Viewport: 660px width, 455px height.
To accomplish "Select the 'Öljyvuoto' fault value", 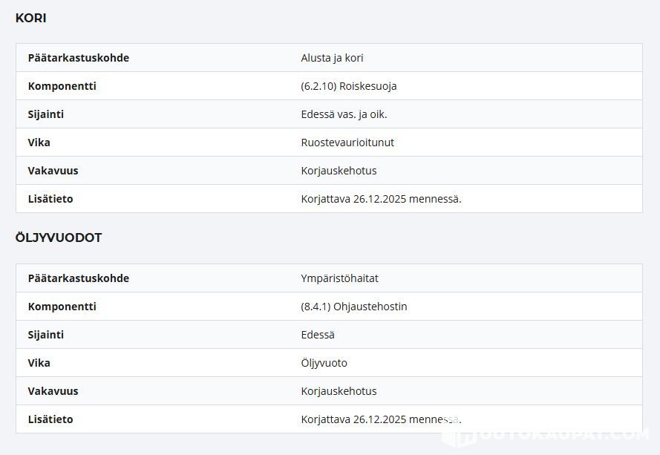I will pyautogui.click(x=324, y=363).
